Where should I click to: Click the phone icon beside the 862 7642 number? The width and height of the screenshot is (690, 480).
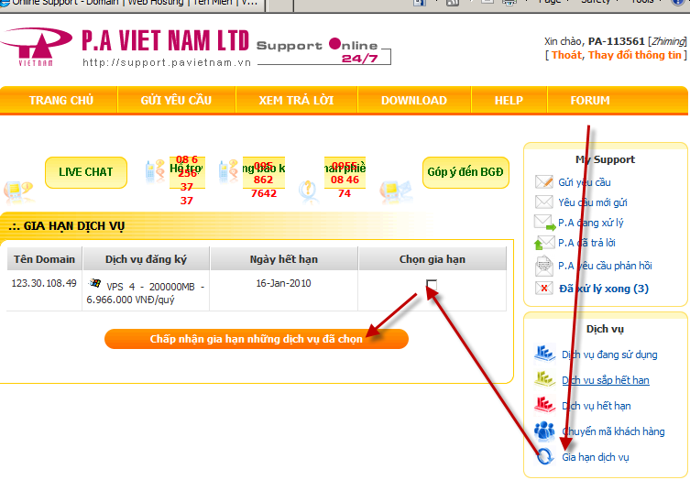[x=228, y=171]
